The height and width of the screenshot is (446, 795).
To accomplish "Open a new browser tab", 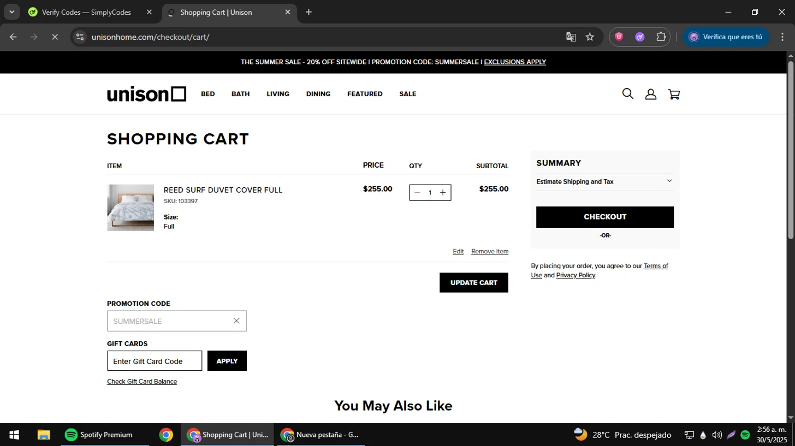I will coord(308,12).
